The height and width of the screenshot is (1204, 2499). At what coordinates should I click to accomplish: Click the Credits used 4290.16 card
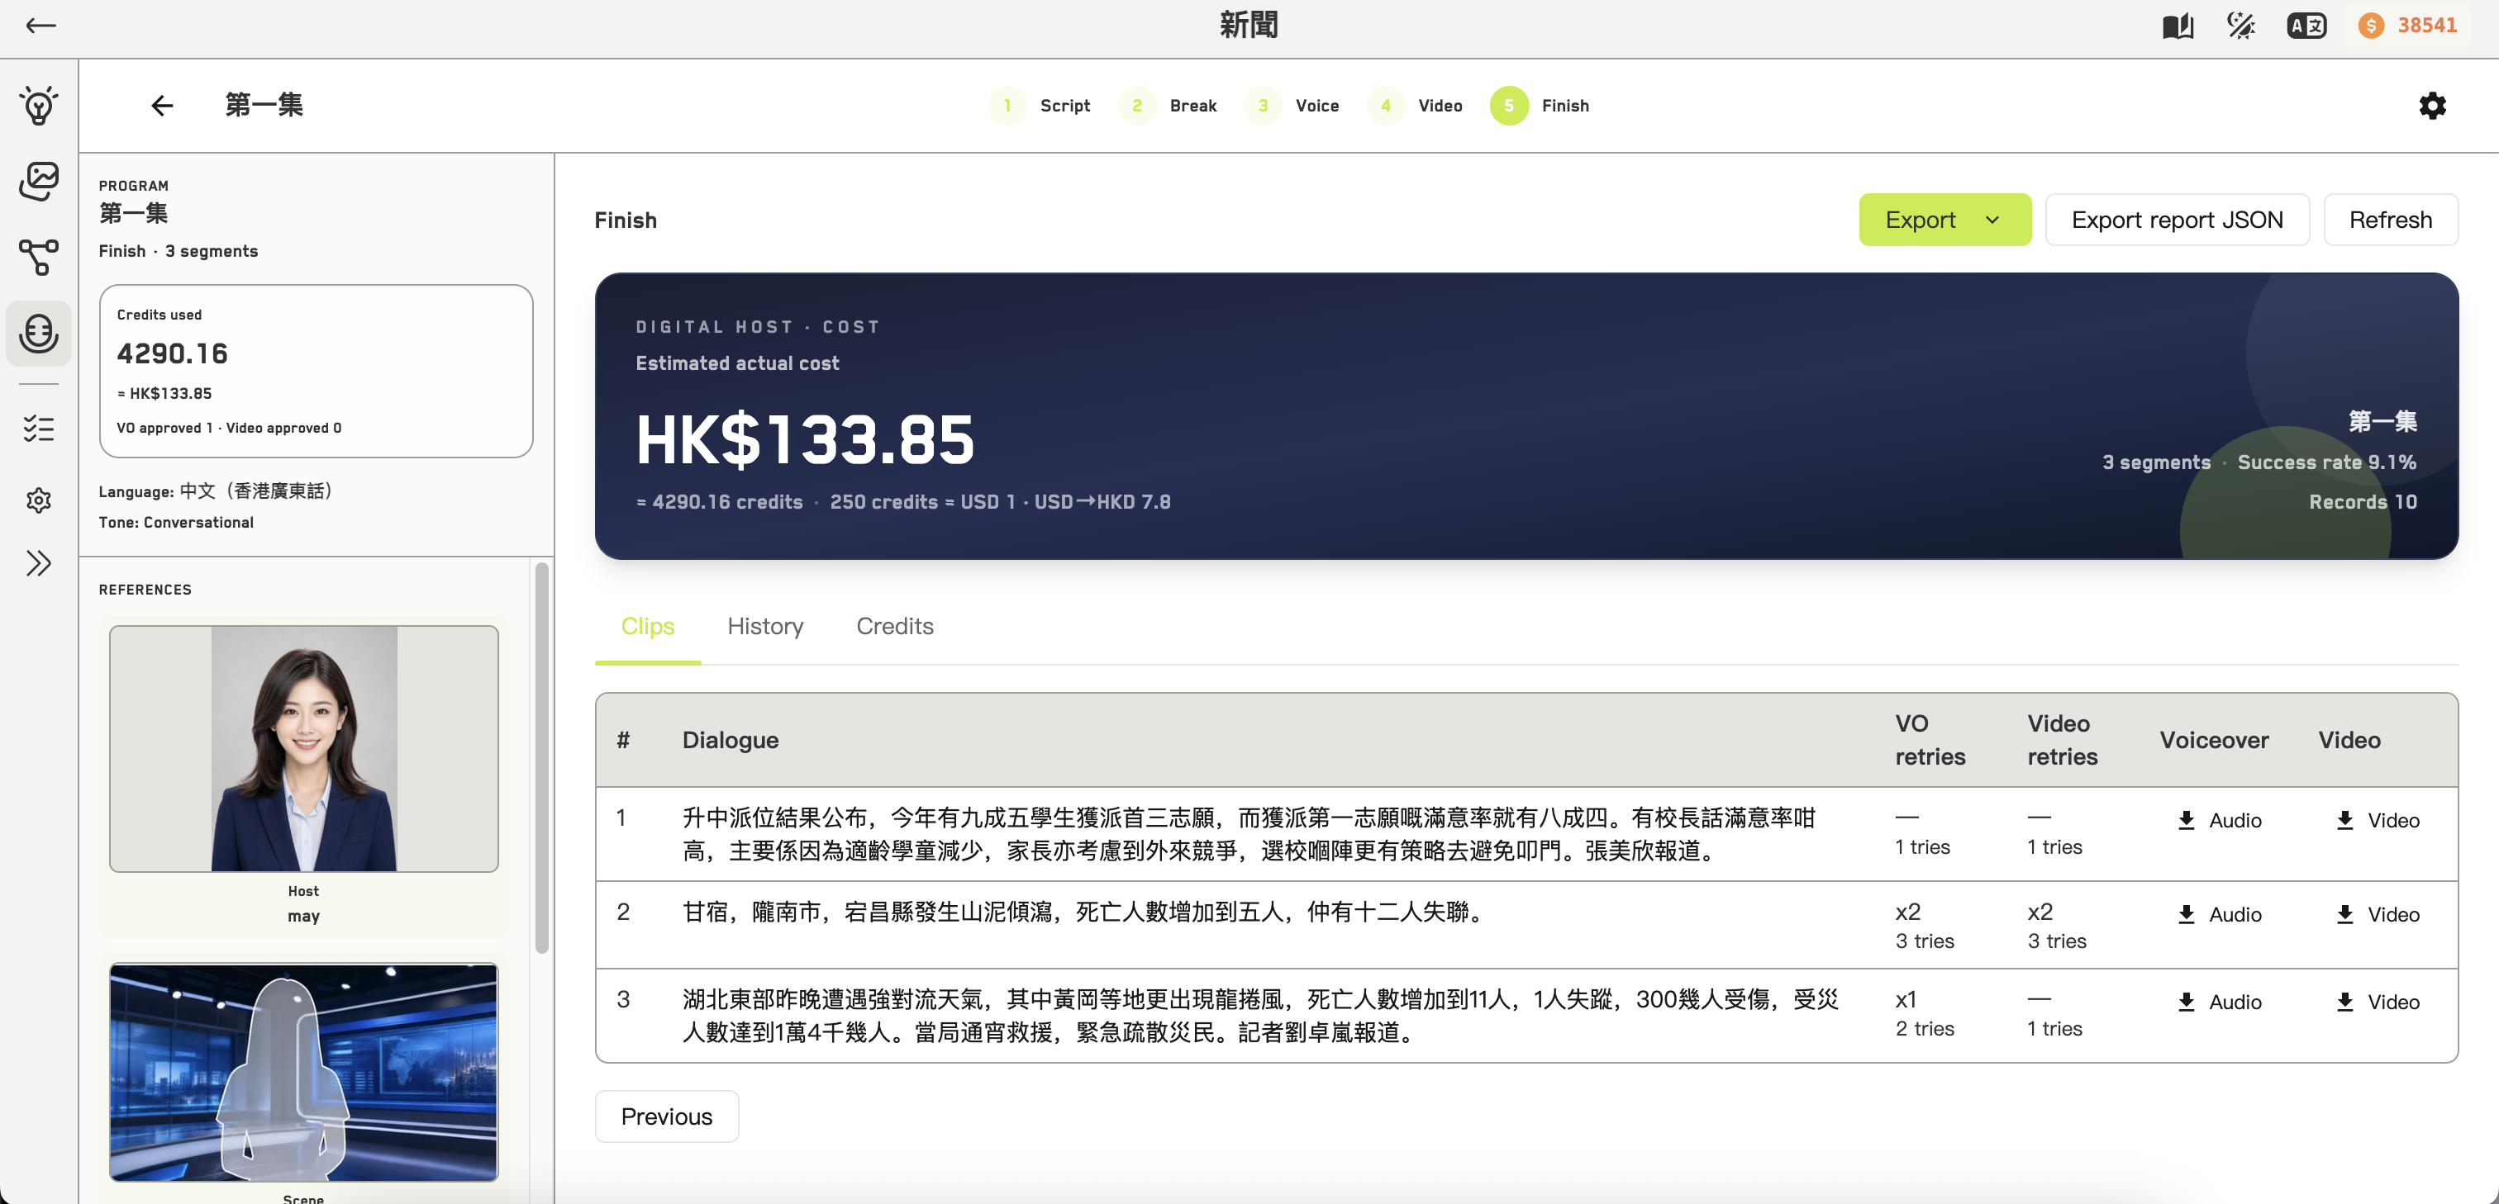click(316, 370)
